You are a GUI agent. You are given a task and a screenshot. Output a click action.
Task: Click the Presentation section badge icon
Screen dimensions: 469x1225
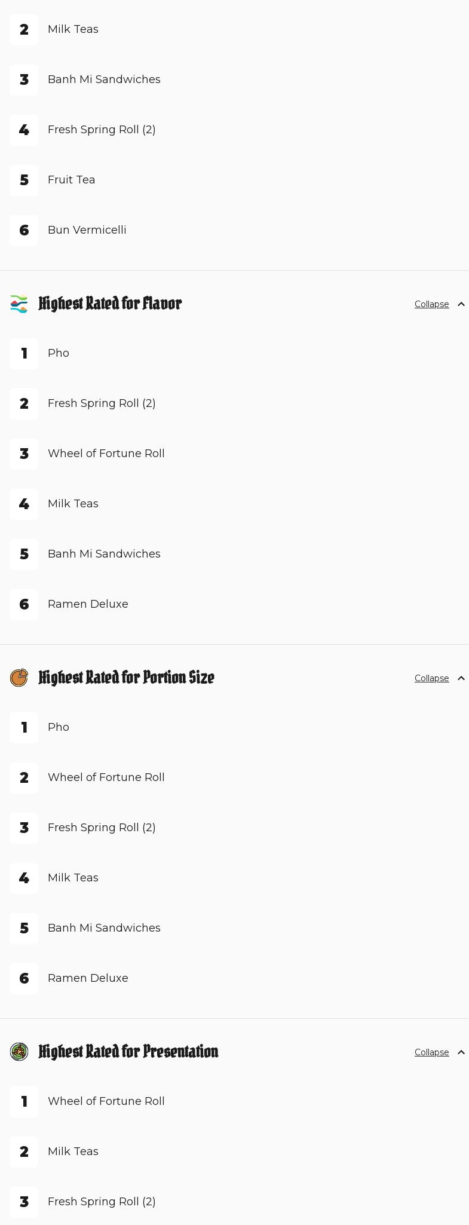[x=19, y=1052]
